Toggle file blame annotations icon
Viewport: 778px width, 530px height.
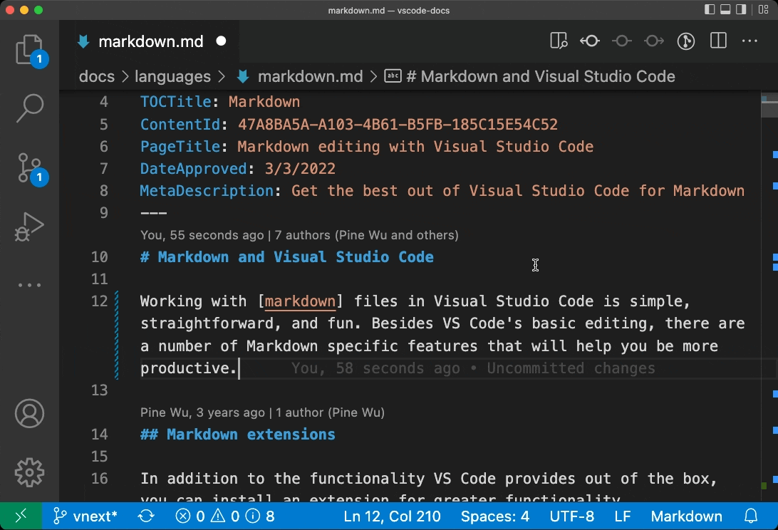[x=685, y=41]
